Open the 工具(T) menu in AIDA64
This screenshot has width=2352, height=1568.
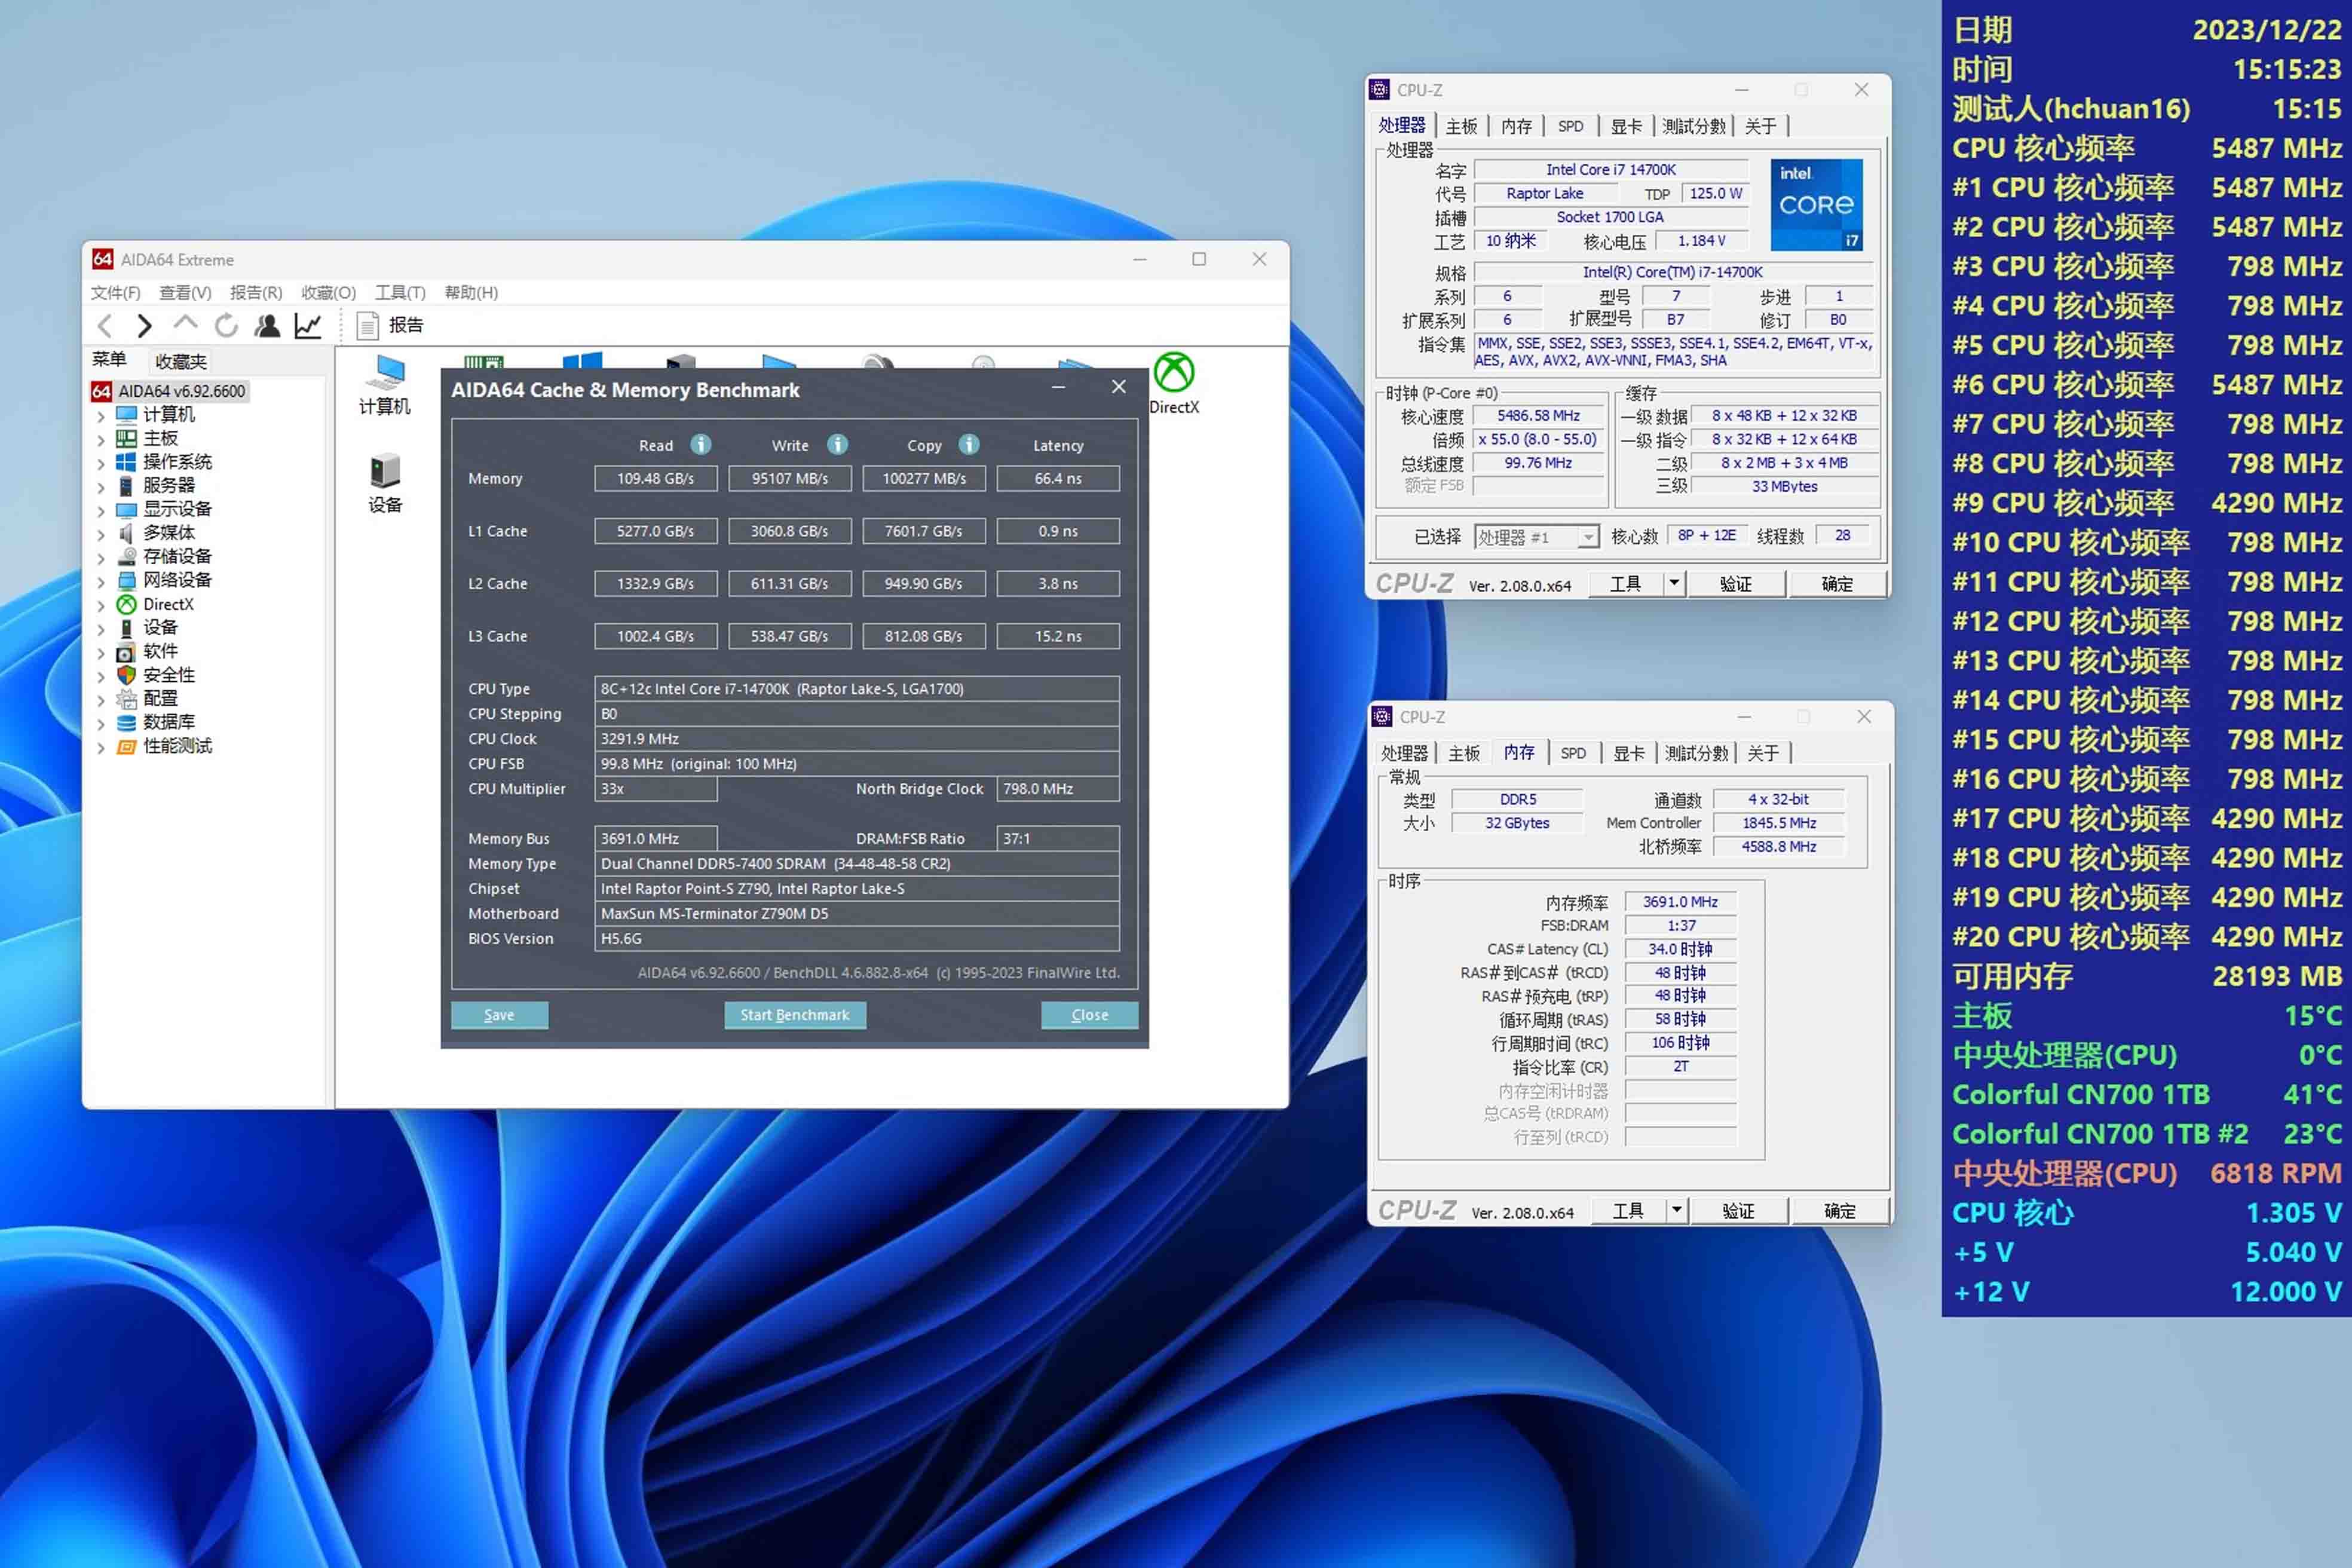(x=400, y=292)
